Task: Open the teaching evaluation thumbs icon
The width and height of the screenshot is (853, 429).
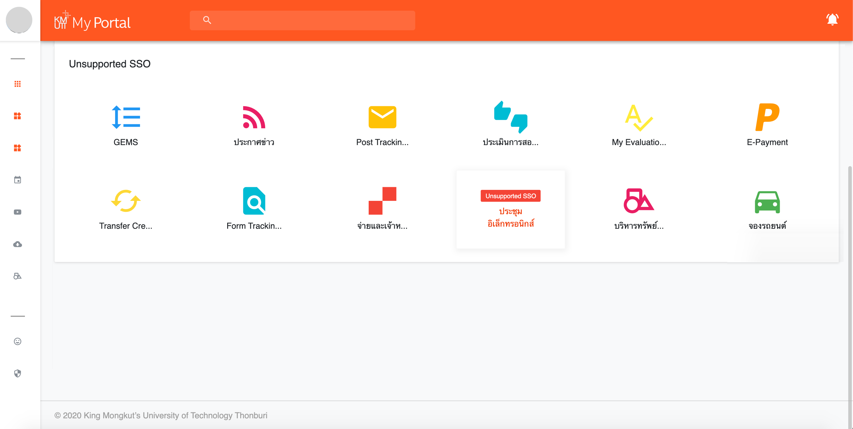Action: point(510,117)
